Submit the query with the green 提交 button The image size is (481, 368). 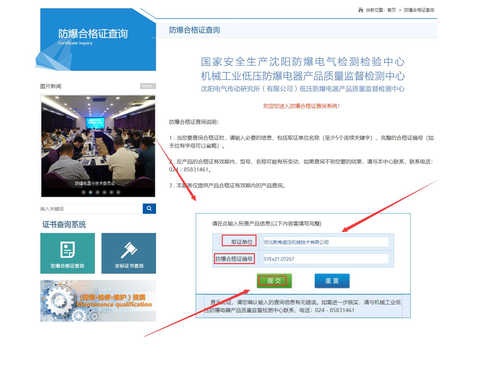[274, 281]
